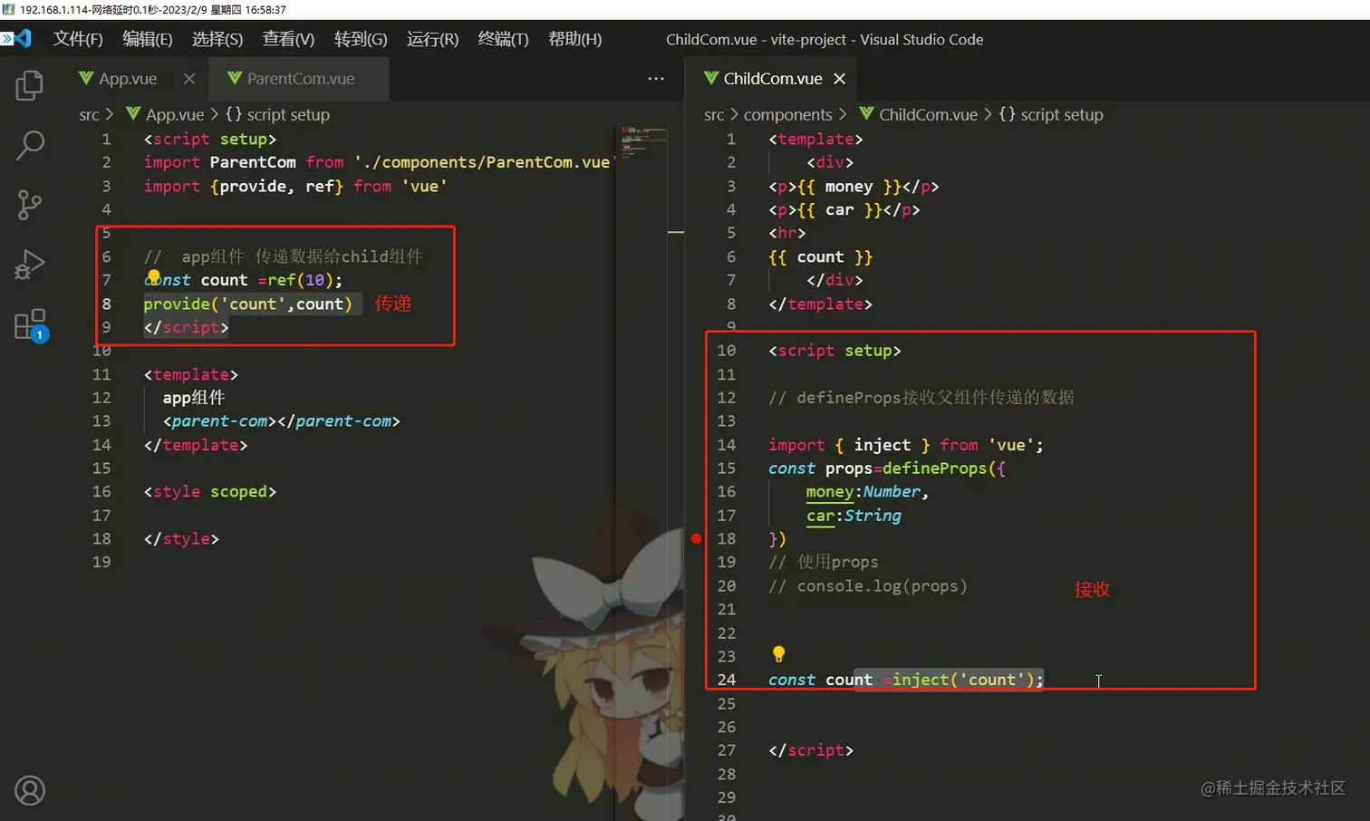Click the "car:String" prop line
Screen dimensions: 1370x821
pyautogui.click(x=854, y=516)
